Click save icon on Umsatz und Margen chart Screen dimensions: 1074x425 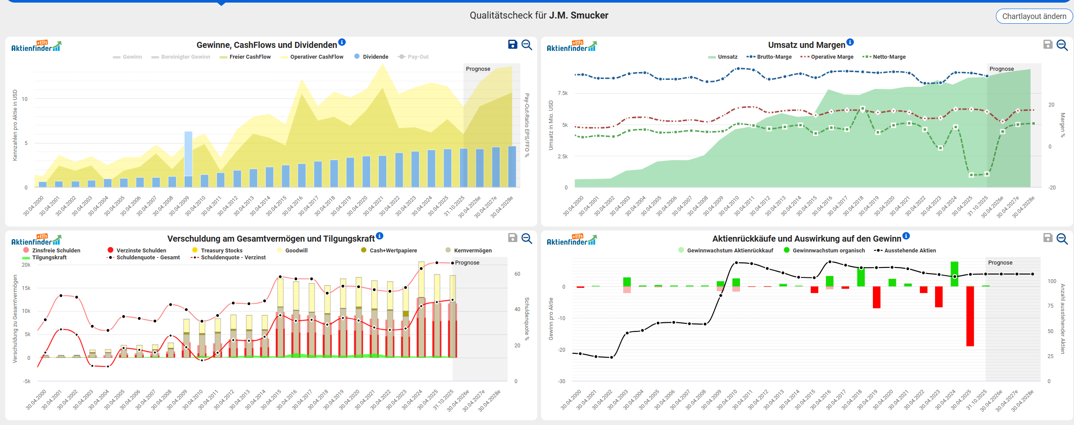(x=1048, y=44)
